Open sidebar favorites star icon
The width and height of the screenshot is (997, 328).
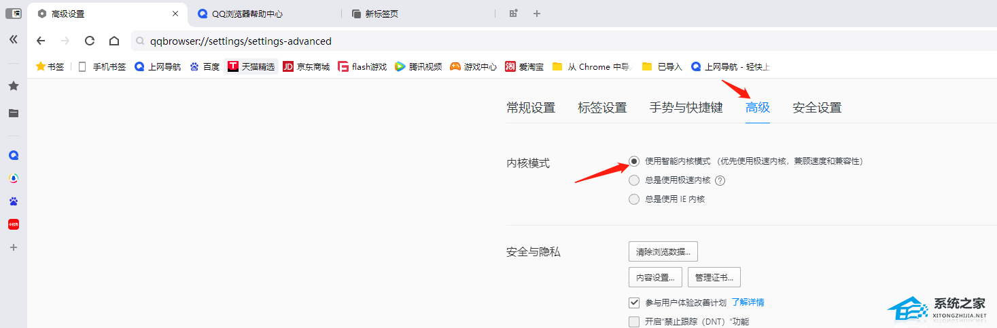click(13, 86)
